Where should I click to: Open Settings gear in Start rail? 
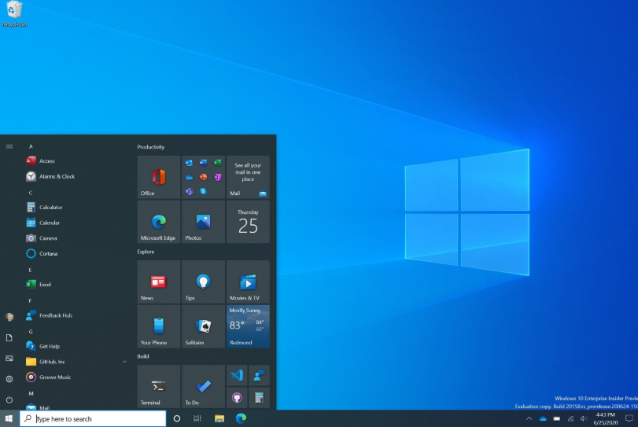(9, 379)
